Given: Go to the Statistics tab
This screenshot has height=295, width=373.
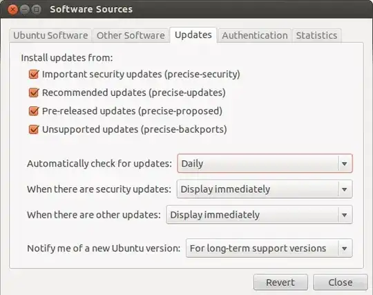Looking at the screenshot, I should [x=316, y=36].
